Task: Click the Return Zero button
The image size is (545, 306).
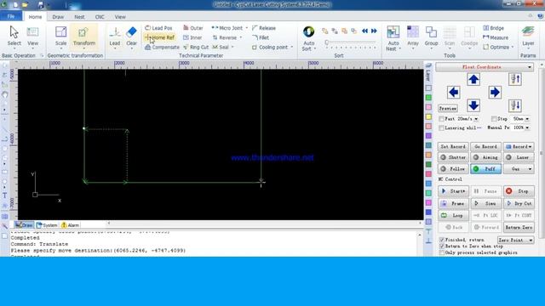Action: [519, 227]
